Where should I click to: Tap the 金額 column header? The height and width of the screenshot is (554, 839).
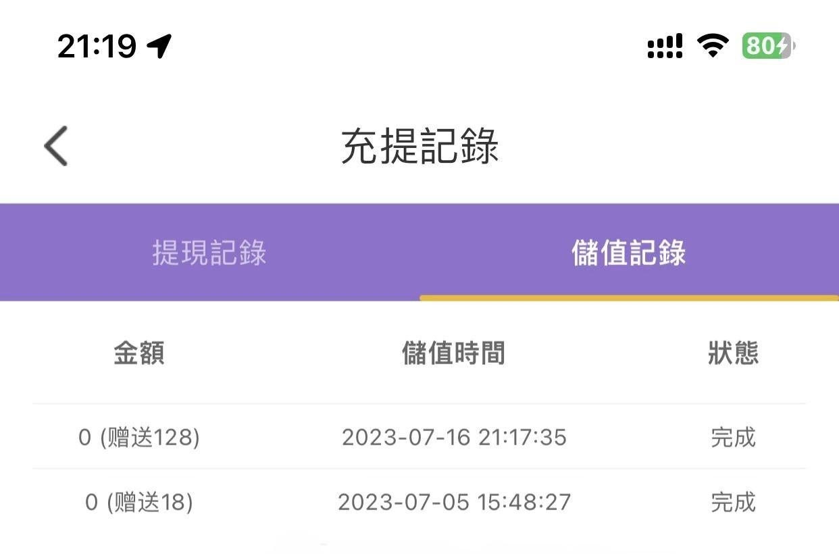pos(139,353)
